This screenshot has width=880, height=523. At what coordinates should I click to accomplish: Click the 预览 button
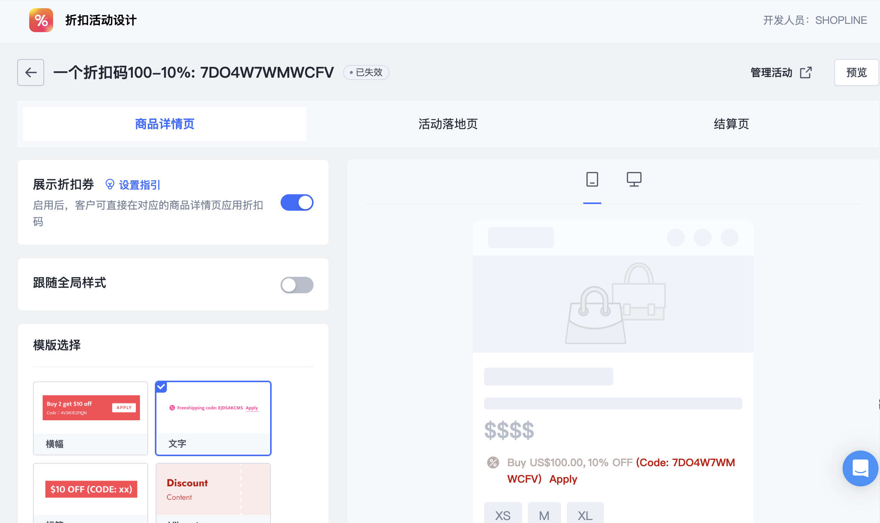[856, 72]
